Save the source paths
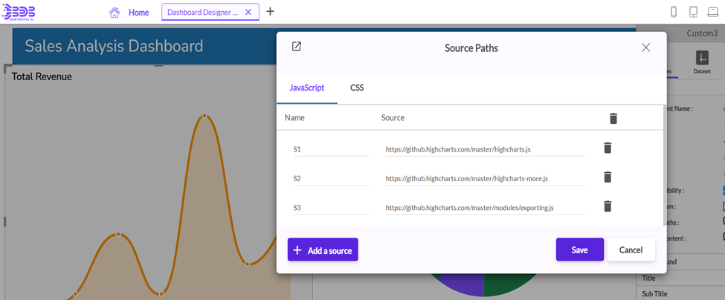This screenshot has width=725, height=300. (x=579, y=250)
